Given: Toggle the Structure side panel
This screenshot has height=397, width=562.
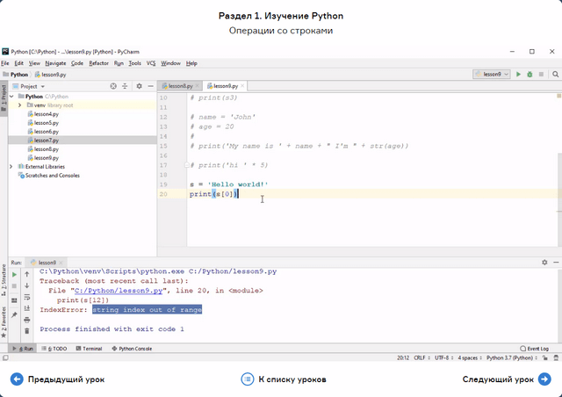Looking at the screenshot, I should 4,278.
